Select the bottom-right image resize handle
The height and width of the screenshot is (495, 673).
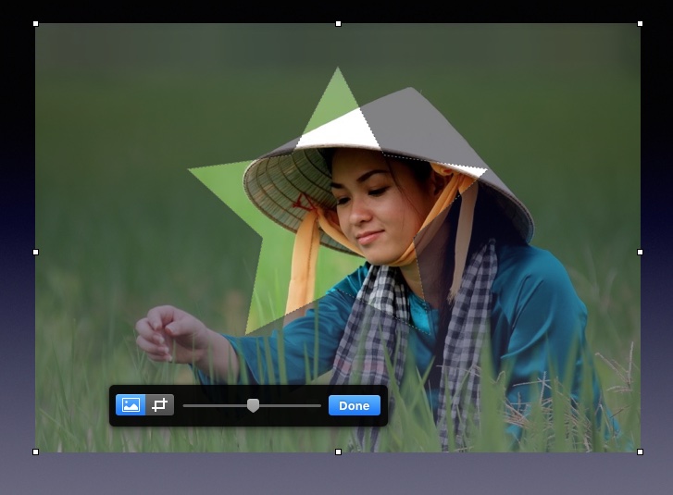(640, 452)
